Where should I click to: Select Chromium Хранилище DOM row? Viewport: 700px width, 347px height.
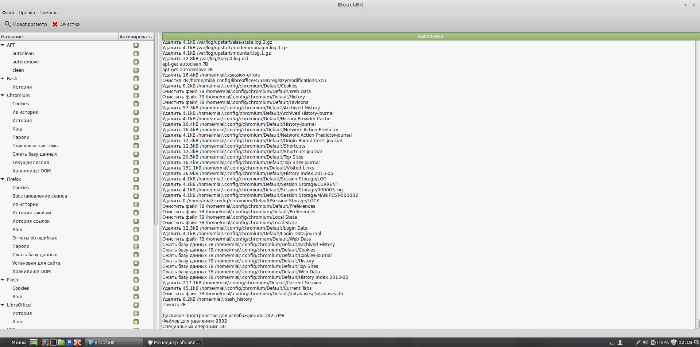point(77,171)
